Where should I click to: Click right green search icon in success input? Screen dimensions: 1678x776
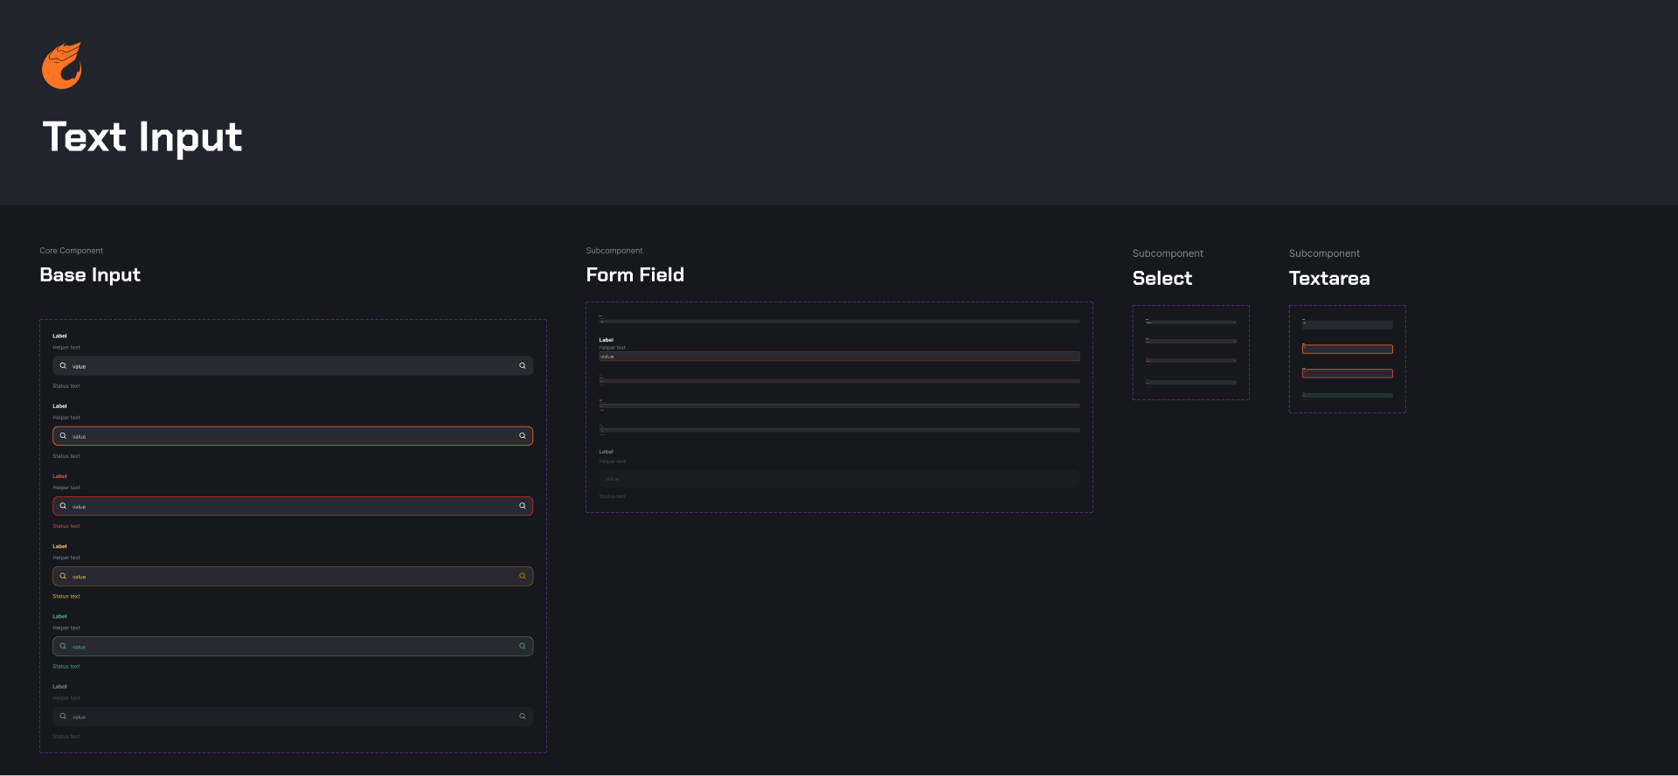click(523, 647)
